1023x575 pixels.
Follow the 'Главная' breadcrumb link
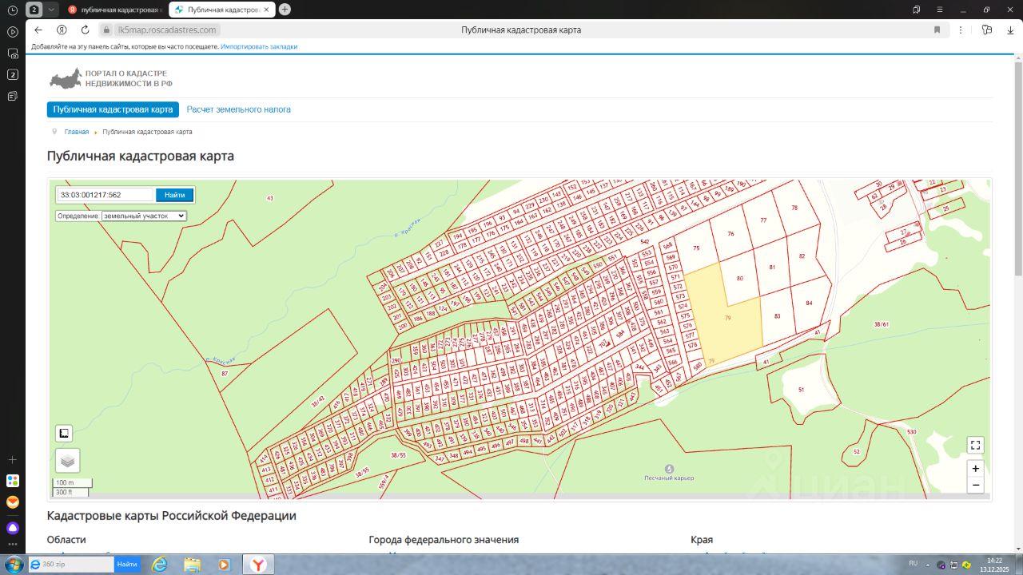click(x=77, y=132)
